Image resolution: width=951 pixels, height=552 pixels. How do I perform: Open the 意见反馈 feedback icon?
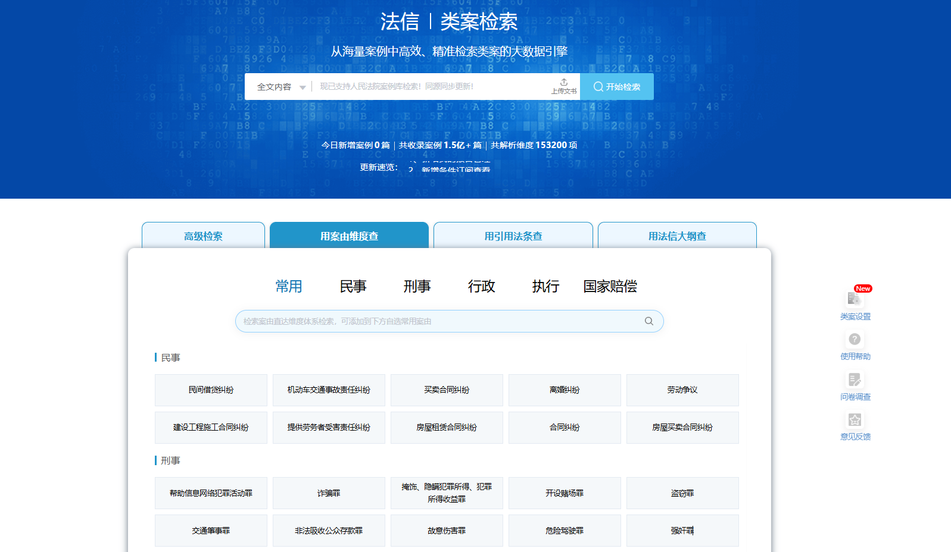pyautogui.click(x=855, y=420)
